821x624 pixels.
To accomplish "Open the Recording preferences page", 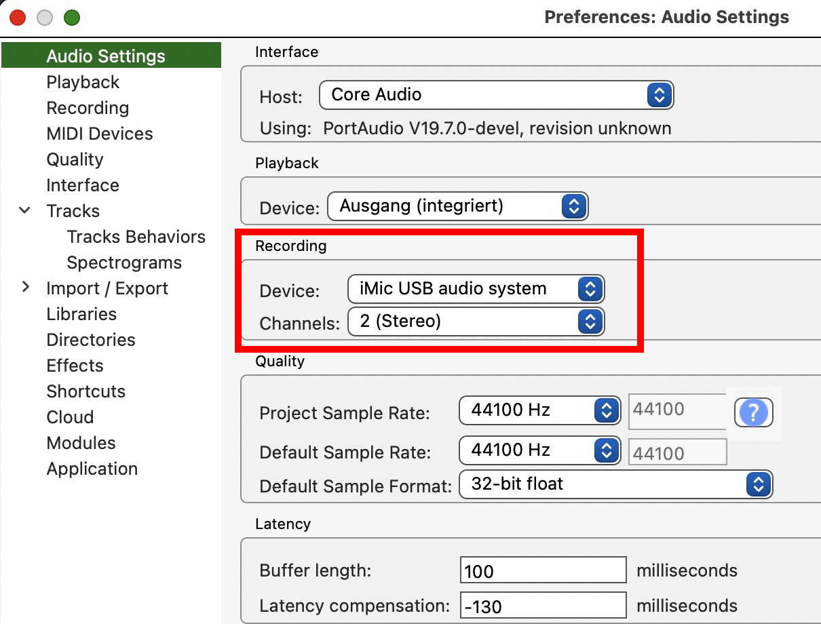I will (88, 108).
